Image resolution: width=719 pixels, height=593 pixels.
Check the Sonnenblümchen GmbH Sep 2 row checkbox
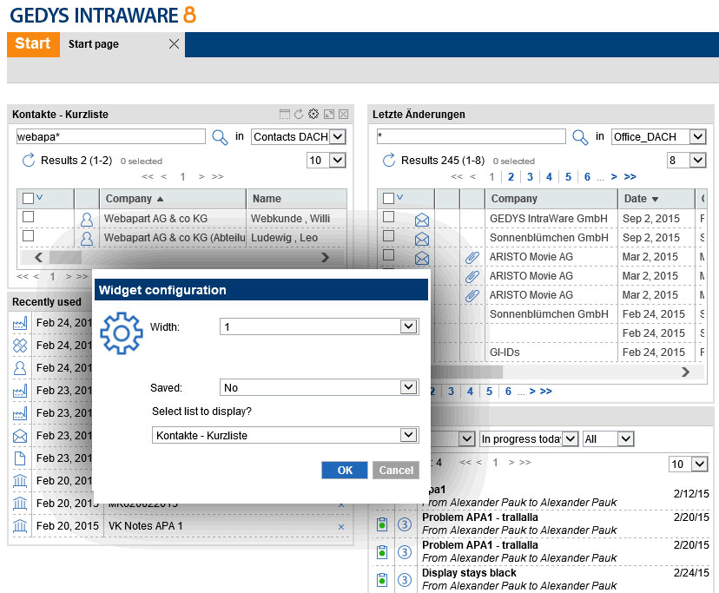click(388, 236)
